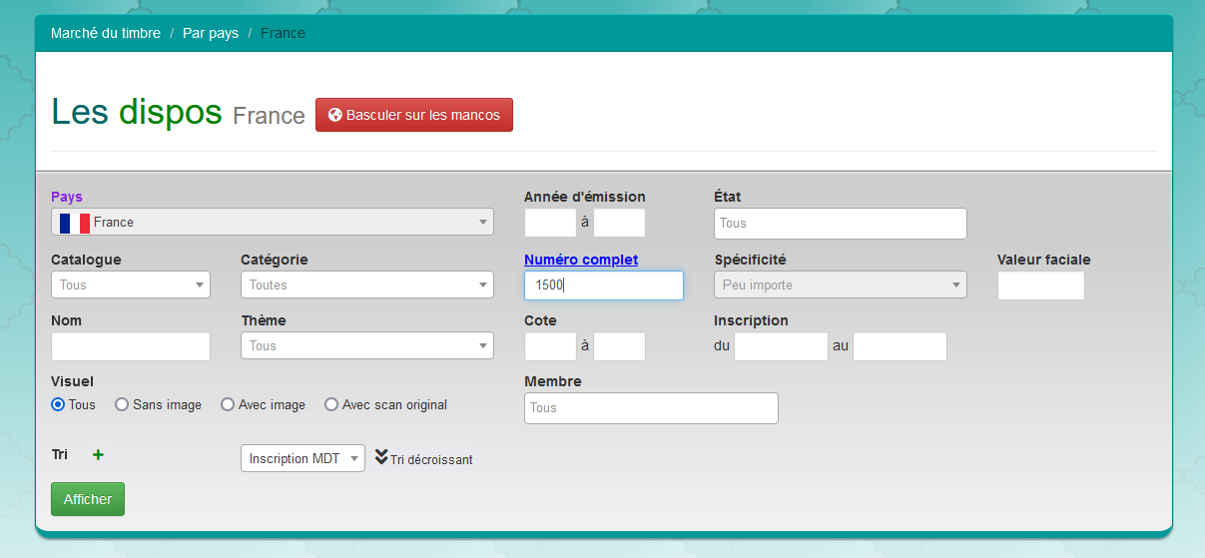Click the Cote maximum field
The image size is (1205, 558).
tap(620, 346)
